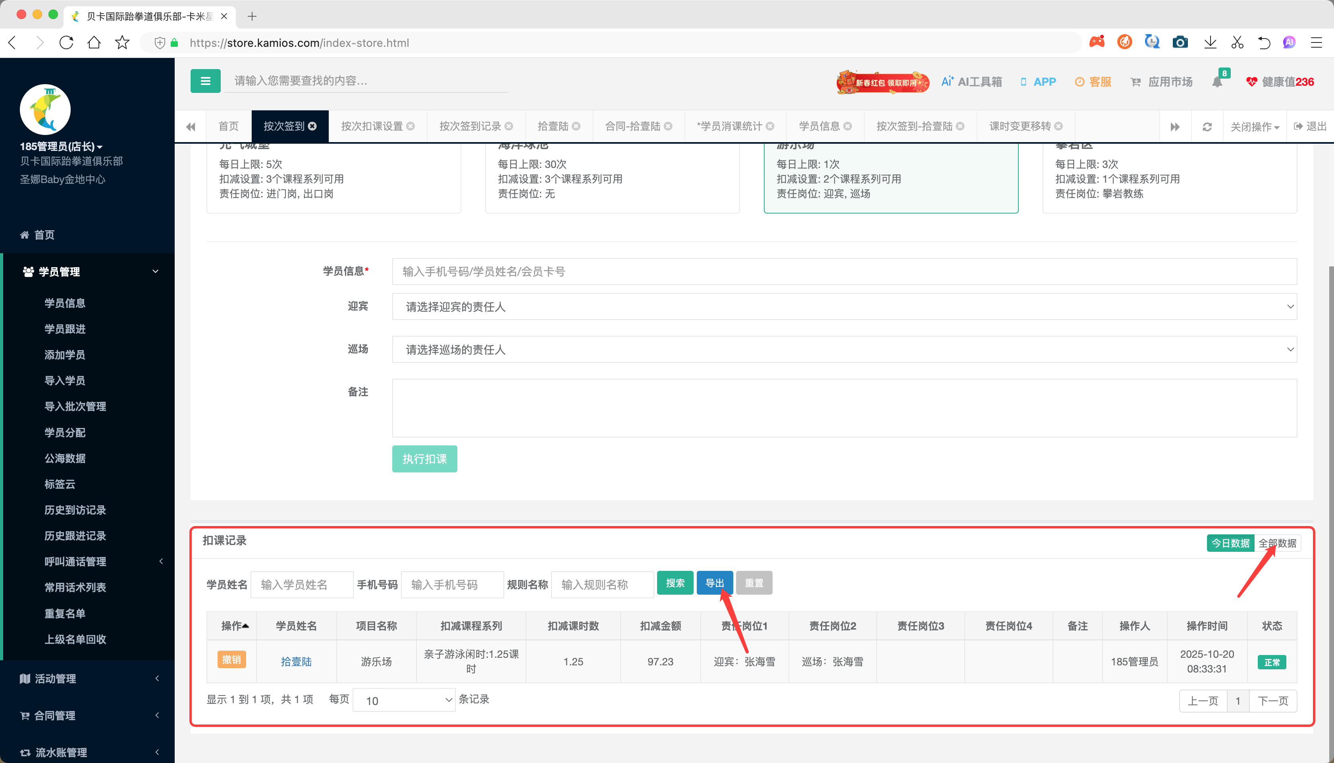Click the green hamburger menu toggle
Viewport: 1334px width, 763px height.
pyautogui.click(x=205, y=81)
